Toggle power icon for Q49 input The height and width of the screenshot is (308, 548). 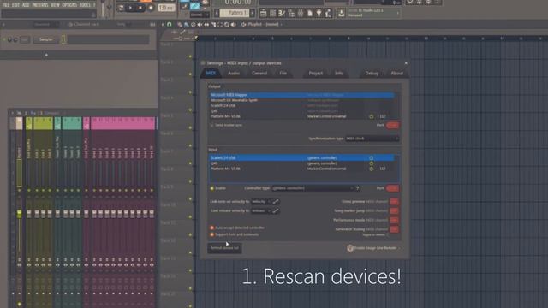(371, 163)
